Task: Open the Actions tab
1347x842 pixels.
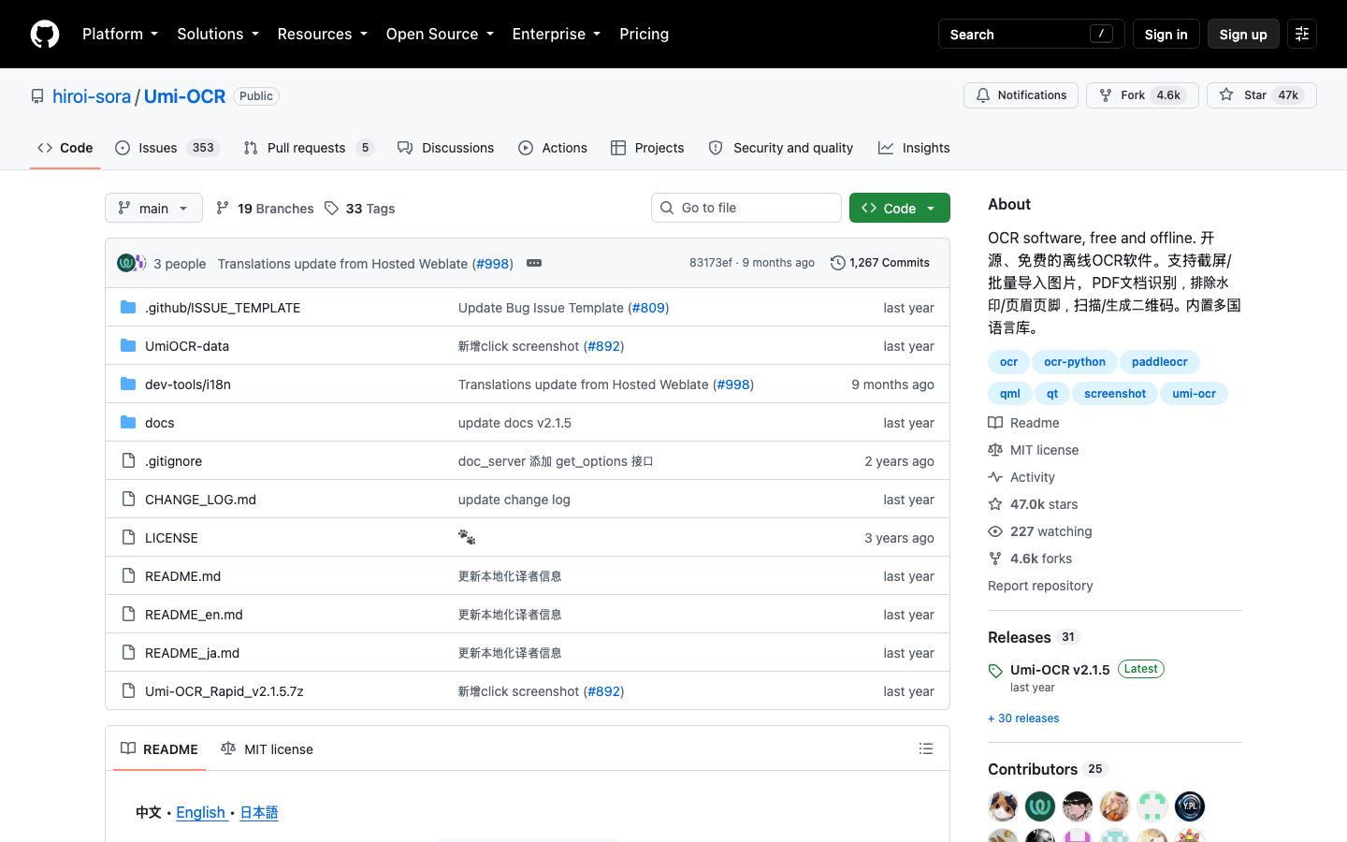Action: [x=553, y=148]
